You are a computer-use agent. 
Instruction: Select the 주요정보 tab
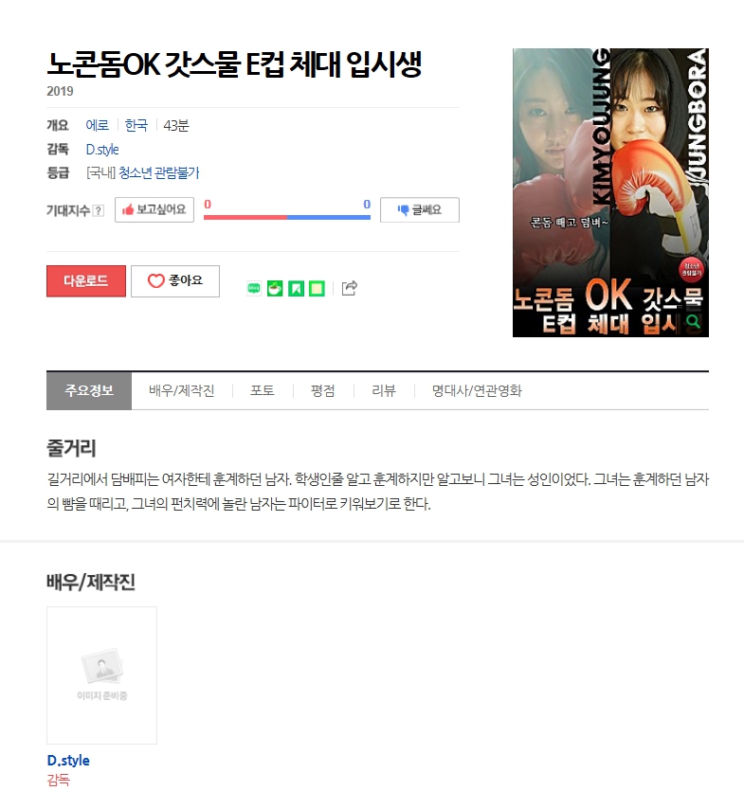[89, 390]
